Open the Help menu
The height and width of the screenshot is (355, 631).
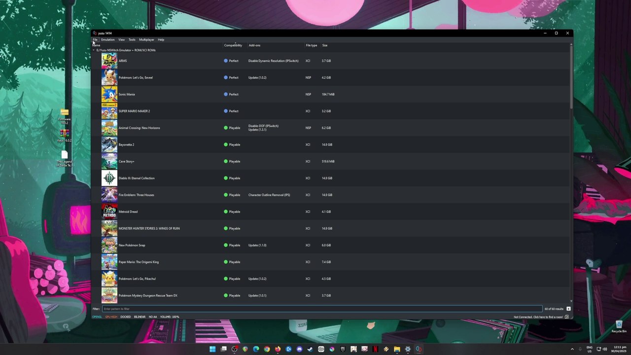pyautogui.click(x=161, y=39)
